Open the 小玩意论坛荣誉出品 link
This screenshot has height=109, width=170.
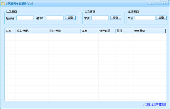coord(154,104)
